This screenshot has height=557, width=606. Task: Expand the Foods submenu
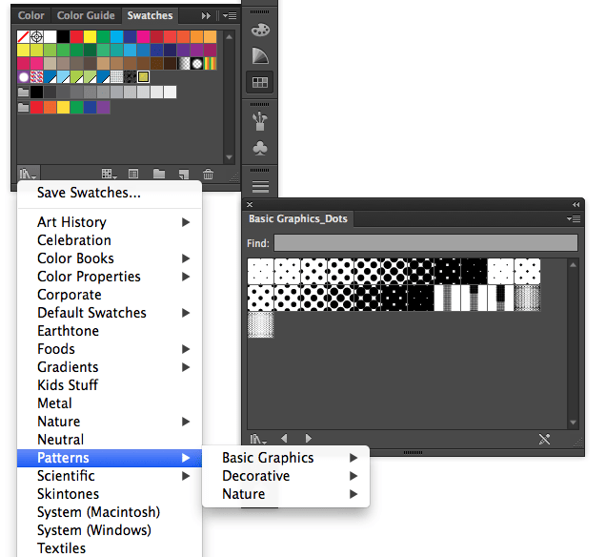pos(110,349)
